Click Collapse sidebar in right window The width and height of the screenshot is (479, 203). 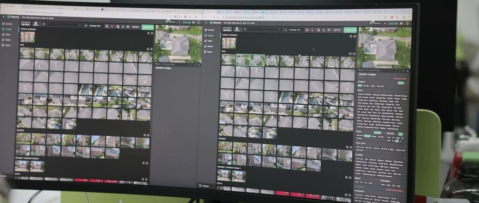point(204,186)
